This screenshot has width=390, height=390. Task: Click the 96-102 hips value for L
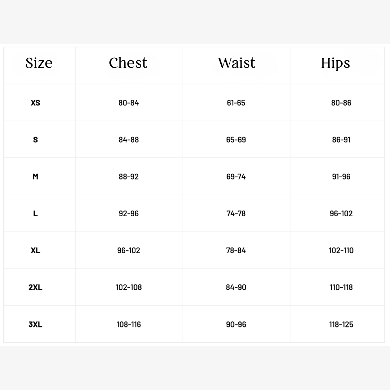tap(341, 213)
